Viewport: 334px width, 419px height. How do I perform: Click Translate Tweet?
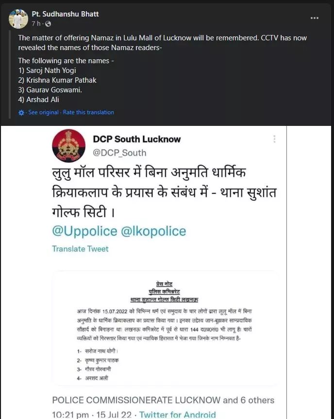pos(81,249)
